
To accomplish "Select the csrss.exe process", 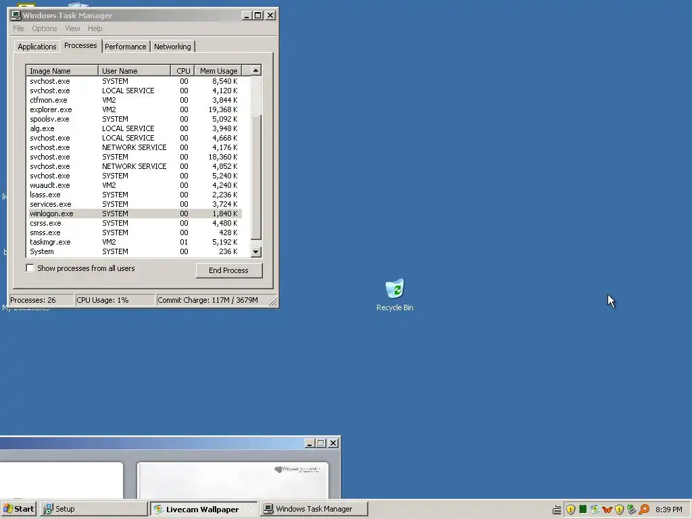I will click(x=134, y=223).
